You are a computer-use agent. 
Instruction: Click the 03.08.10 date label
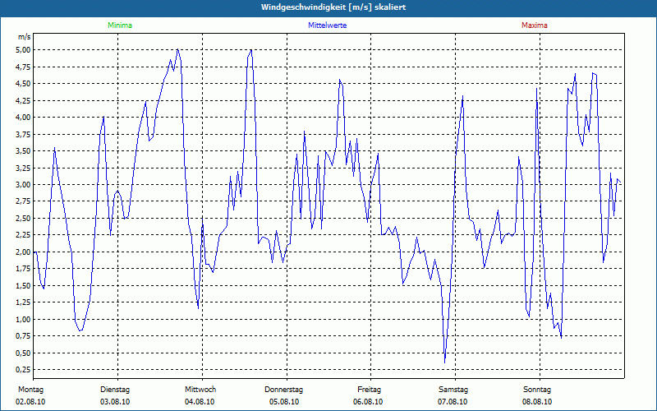[x=115, y=402]
